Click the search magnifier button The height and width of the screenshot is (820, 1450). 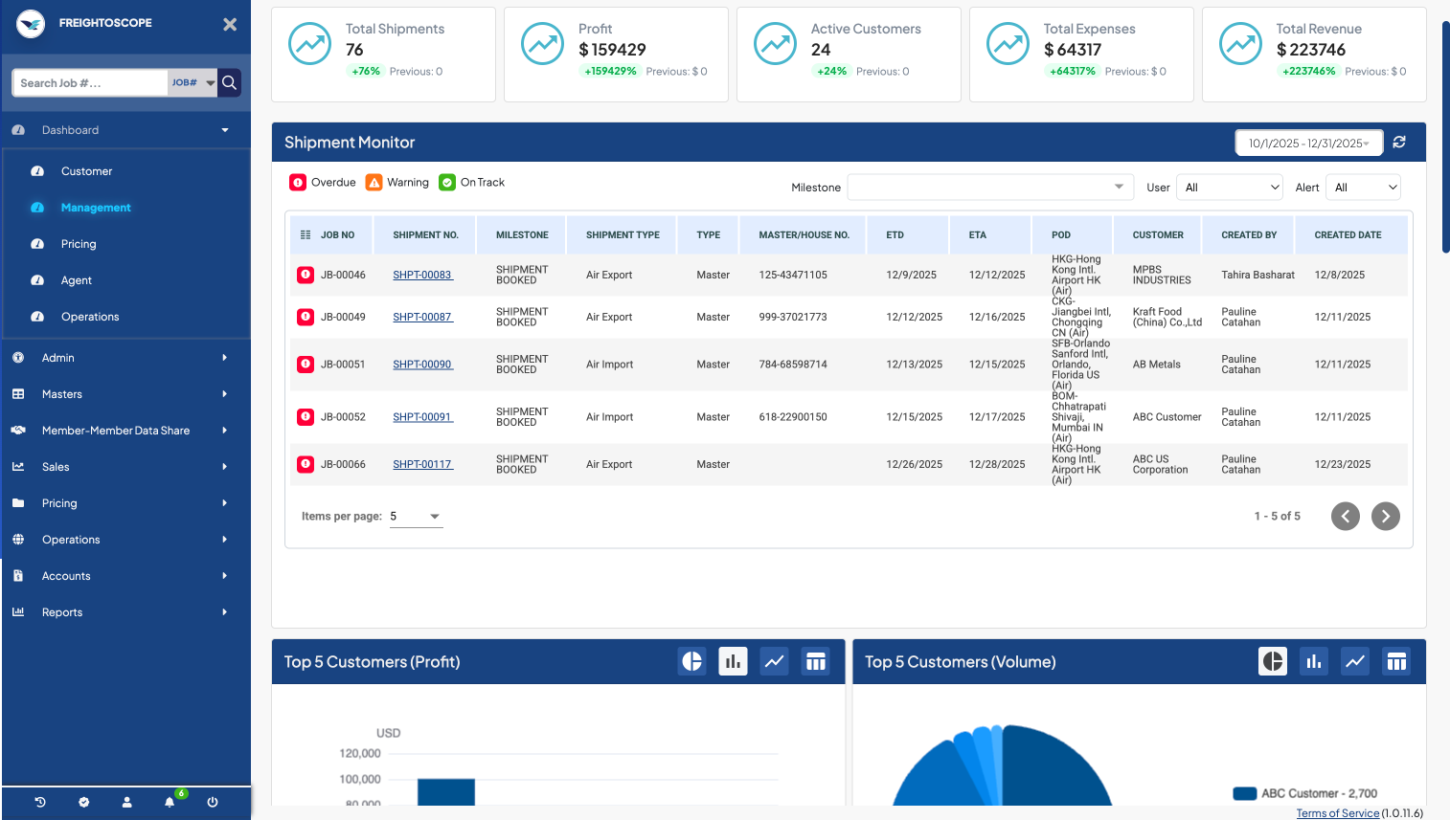(229, 83)
